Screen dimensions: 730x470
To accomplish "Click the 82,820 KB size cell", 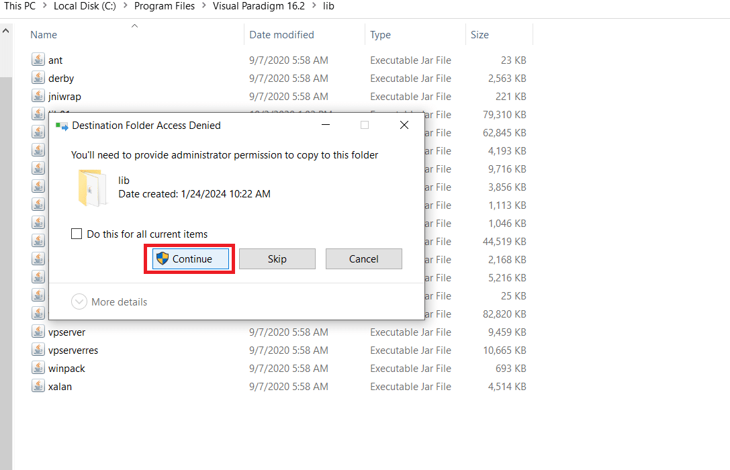I will [504, 314].
